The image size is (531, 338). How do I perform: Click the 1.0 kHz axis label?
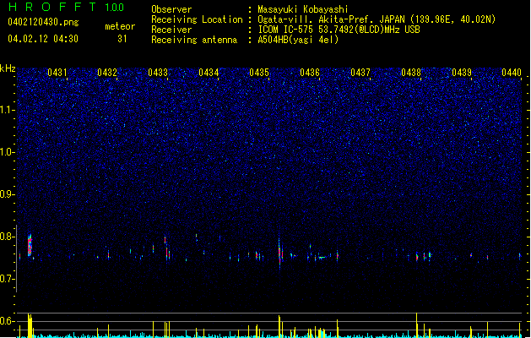8,152
